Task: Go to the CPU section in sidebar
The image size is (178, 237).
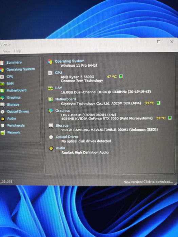Action: point(10,77)
